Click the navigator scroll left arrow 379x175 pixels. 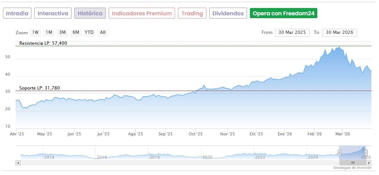18,163
